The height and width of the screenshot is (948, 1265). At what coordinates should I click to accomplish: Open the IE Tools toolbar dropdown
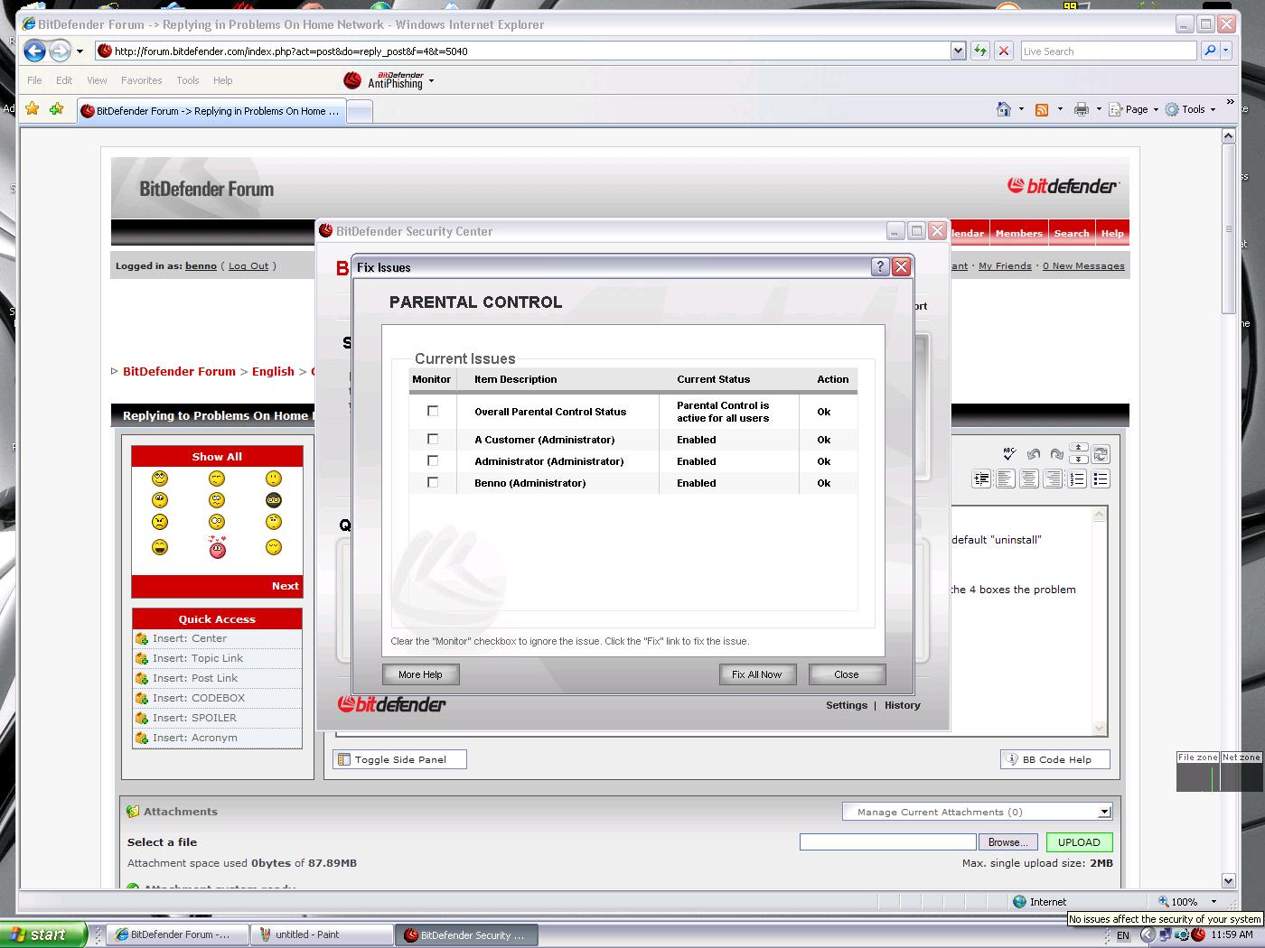1191,109
